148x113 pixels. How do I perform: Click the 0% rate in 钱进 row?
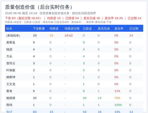click(116, 49)
